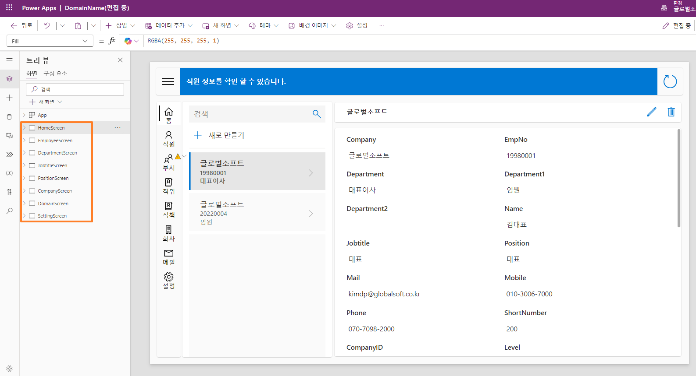This screenshot has width=696, height=376.
Task: Open the media sidebar icon
Action: coord(10,136)
